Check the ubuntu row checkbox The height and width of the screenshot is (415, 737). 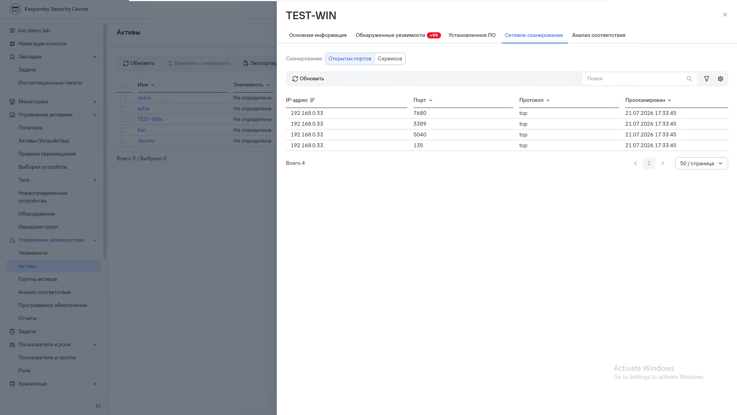coord(123,141)
